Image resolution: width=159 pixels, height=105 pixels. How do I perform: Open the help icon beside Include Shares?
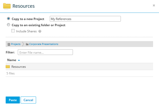(40, 31)
